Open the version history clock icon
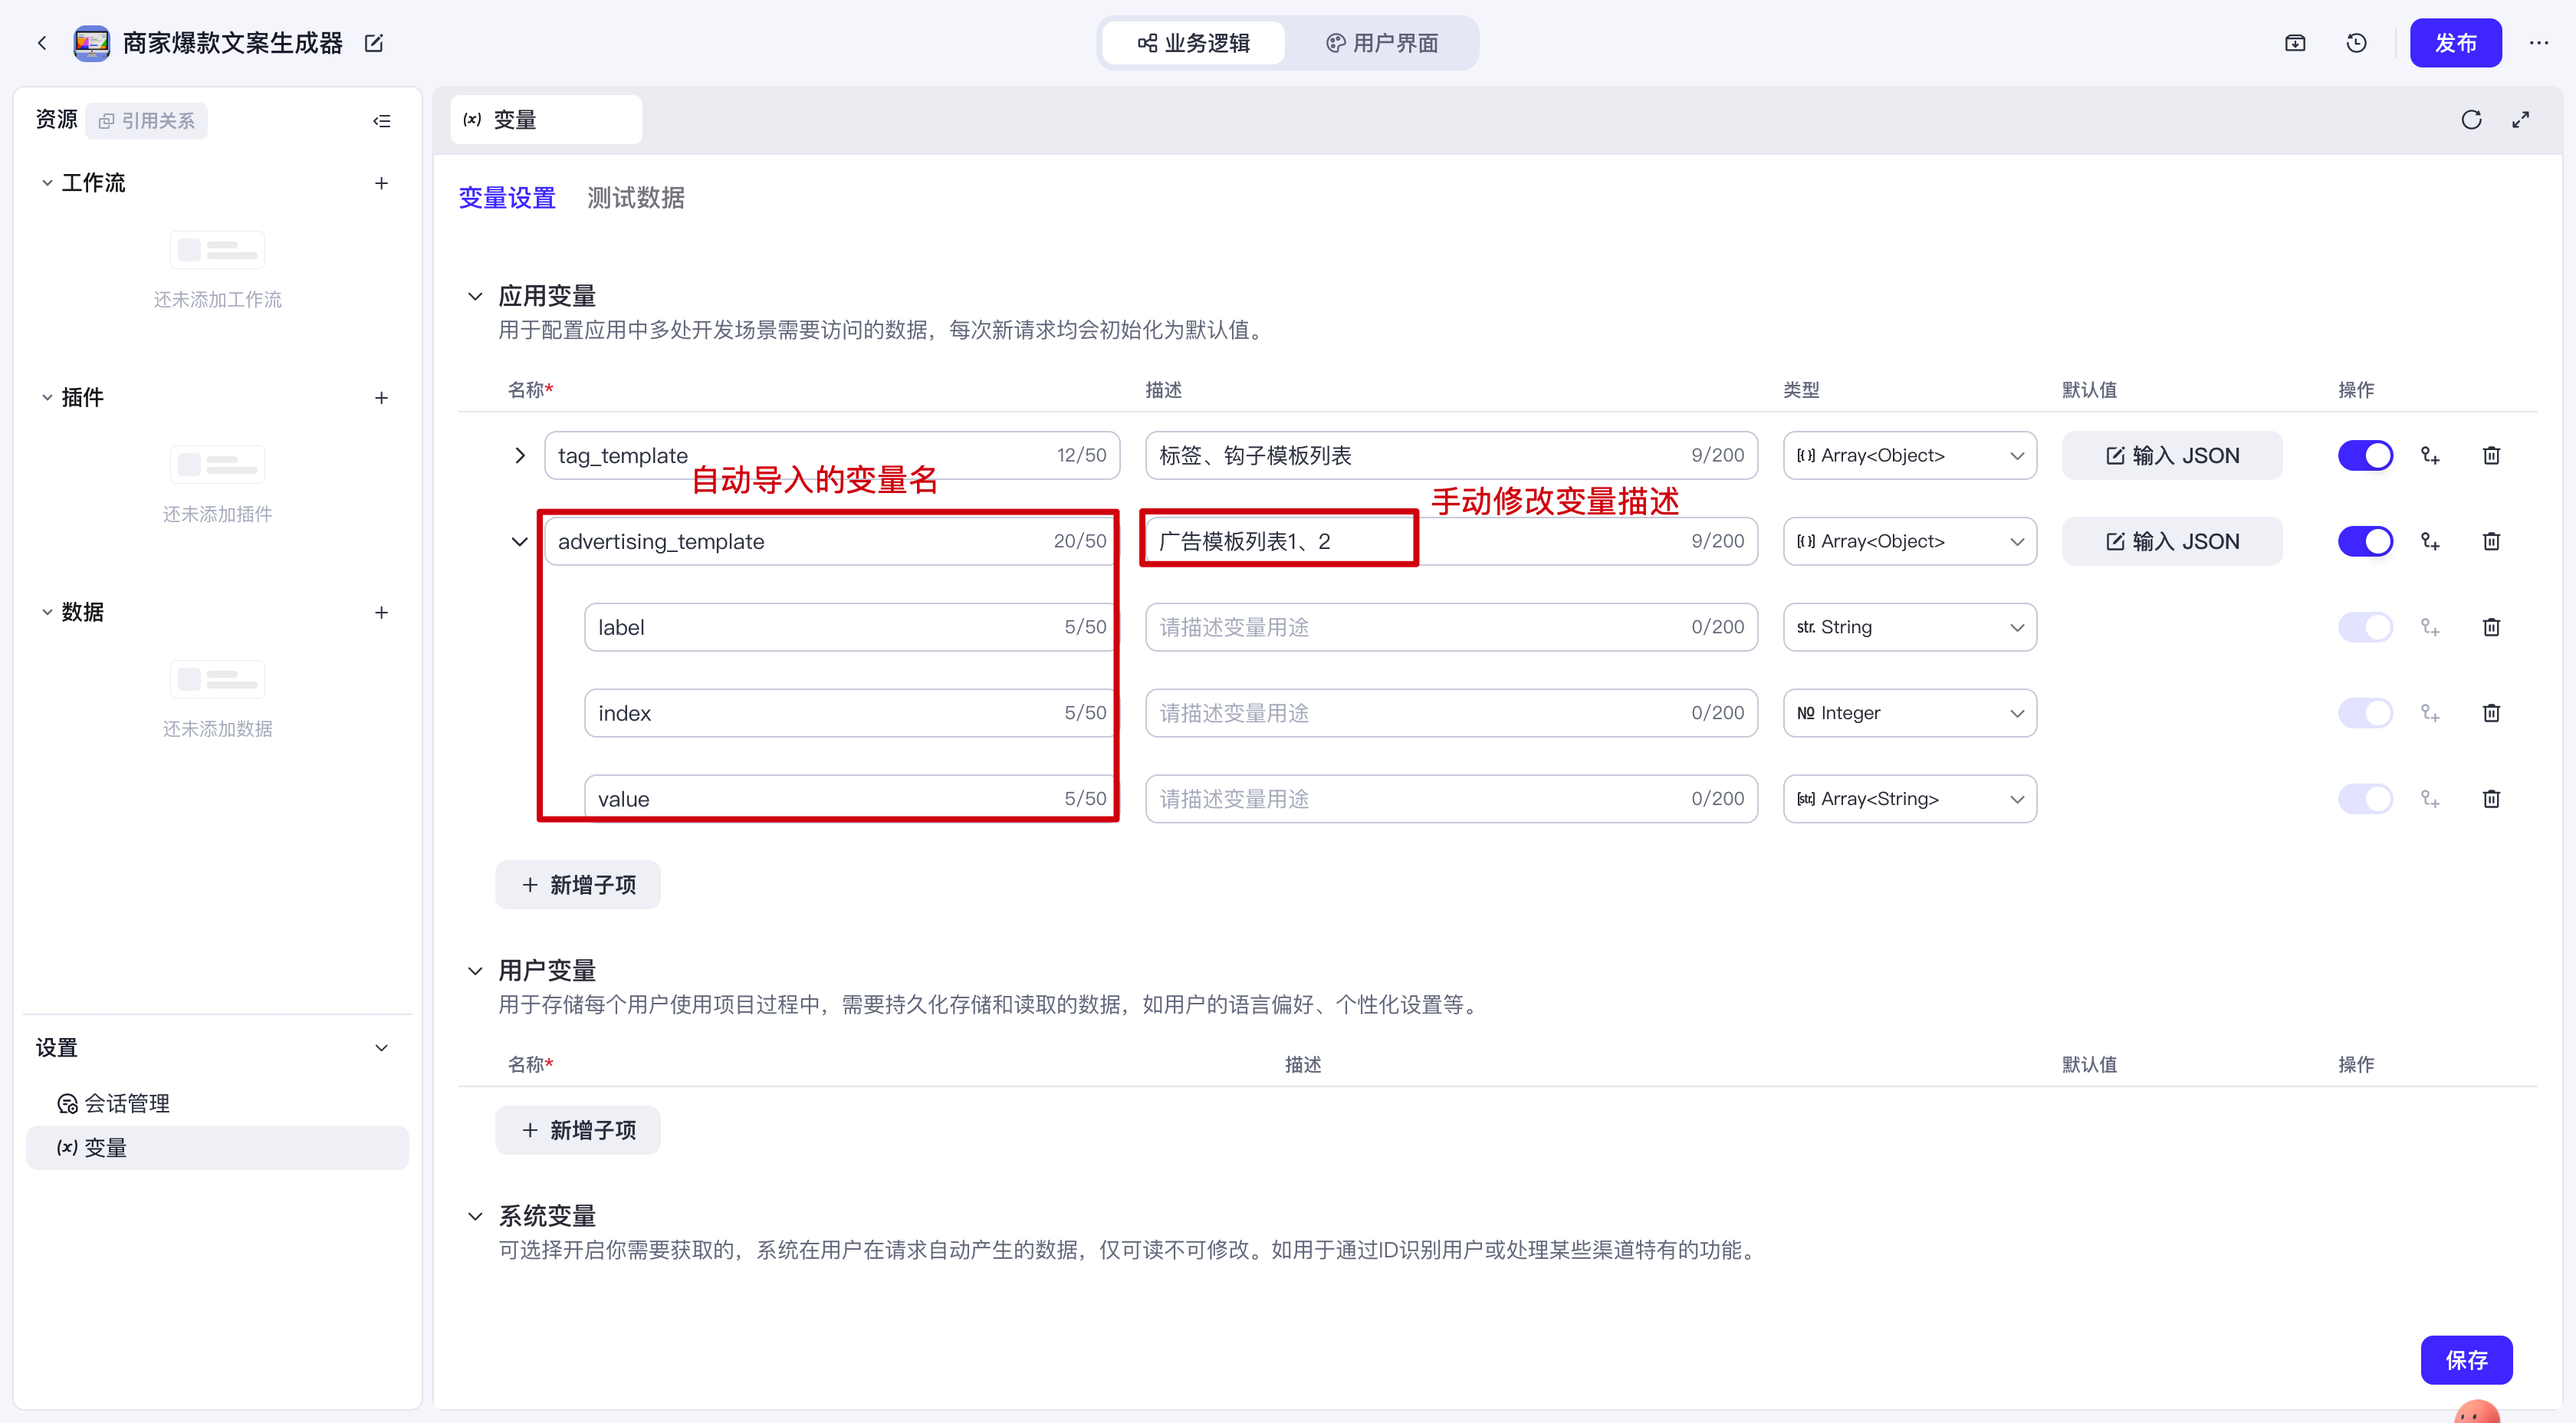The image size is (2576, 1423). 2356,43
